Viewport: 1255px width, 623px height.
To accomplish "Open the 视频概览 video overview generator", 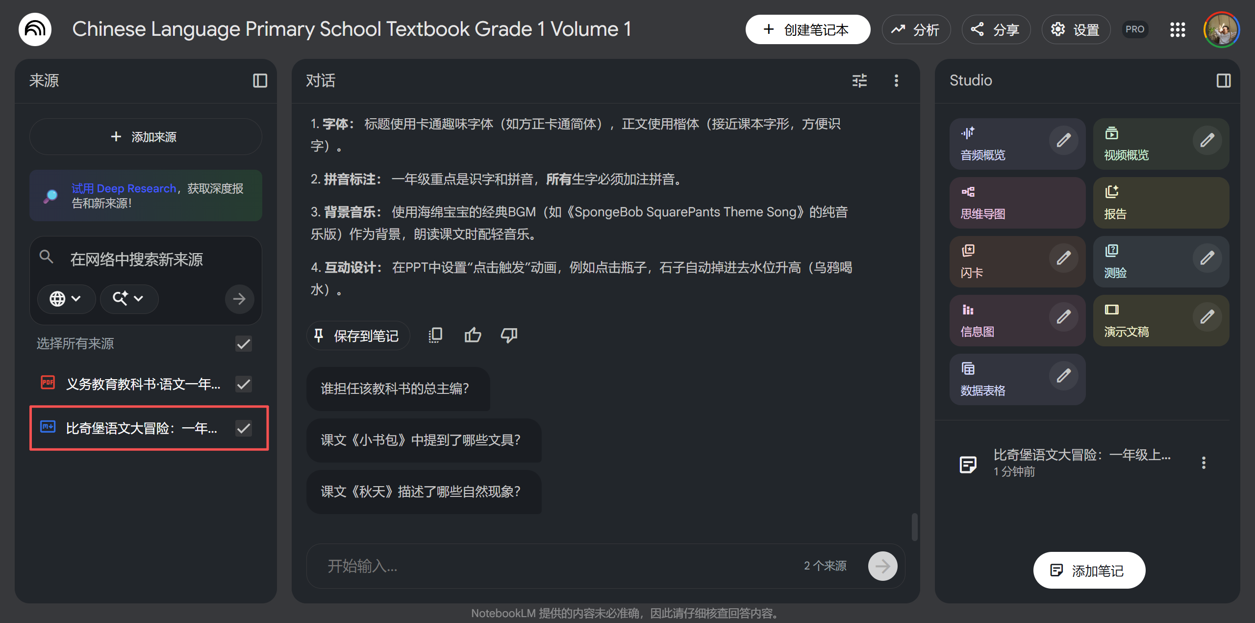I will point(1142,144).
